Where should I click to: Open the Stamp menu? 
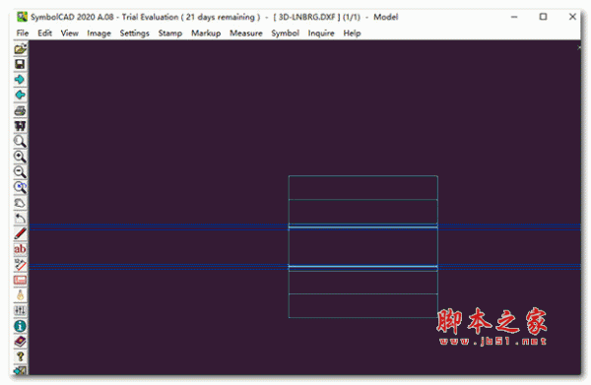click(170, 33)
